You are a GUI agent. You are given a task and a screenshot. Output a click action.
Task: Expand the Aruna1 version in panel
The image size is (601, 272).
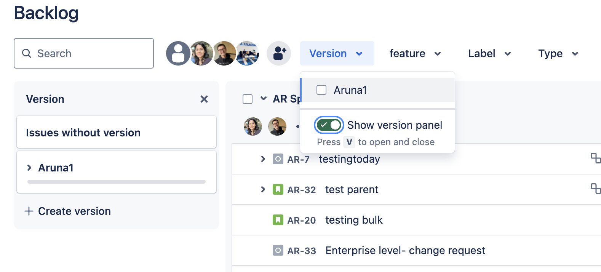point(29,168)
